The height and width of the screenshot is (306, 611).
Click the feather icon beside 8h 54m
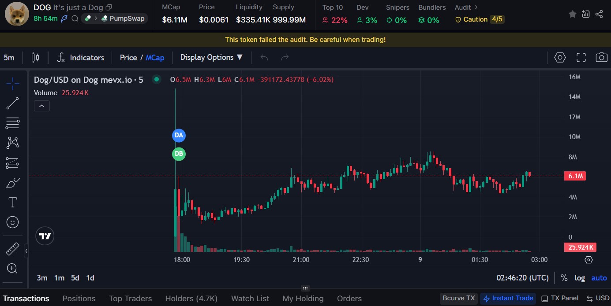[64, 18]
